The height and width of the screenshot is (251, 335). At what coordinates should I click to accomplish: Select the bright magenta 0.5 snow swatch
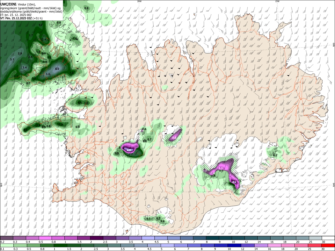(x=45, y=238)
